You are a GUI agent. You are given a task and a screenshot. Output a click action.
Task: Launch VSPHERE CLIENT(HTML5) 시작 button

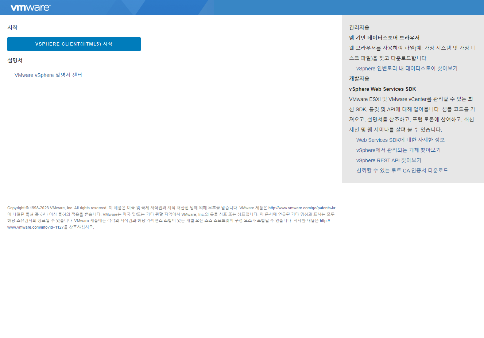tap(74, 44)
